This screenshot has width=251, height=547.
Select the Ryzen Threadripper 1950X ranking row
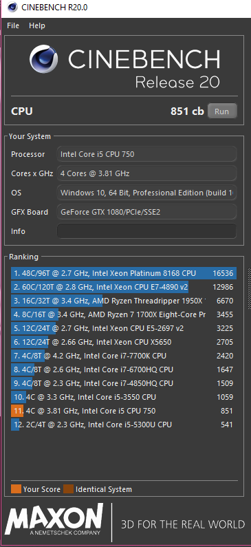124,301
